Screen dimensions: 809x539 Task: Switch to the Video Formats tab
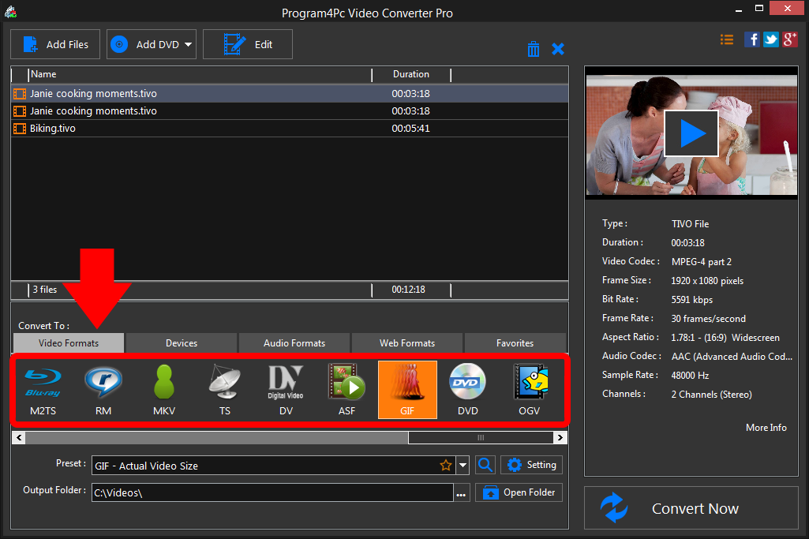69,343
